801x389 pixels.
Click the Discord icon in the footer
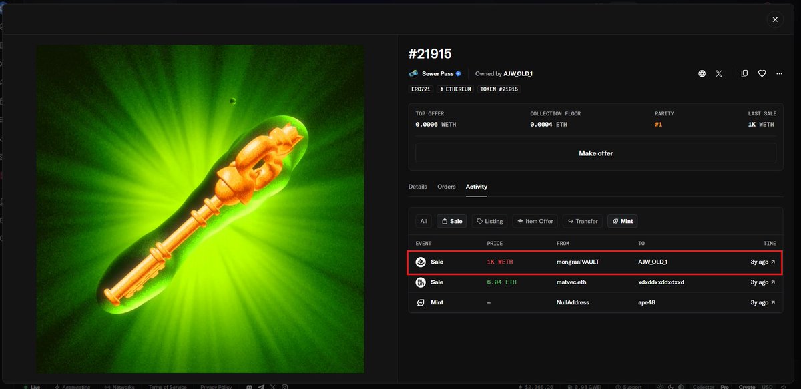pyautogui.click(x=249, y=387)
